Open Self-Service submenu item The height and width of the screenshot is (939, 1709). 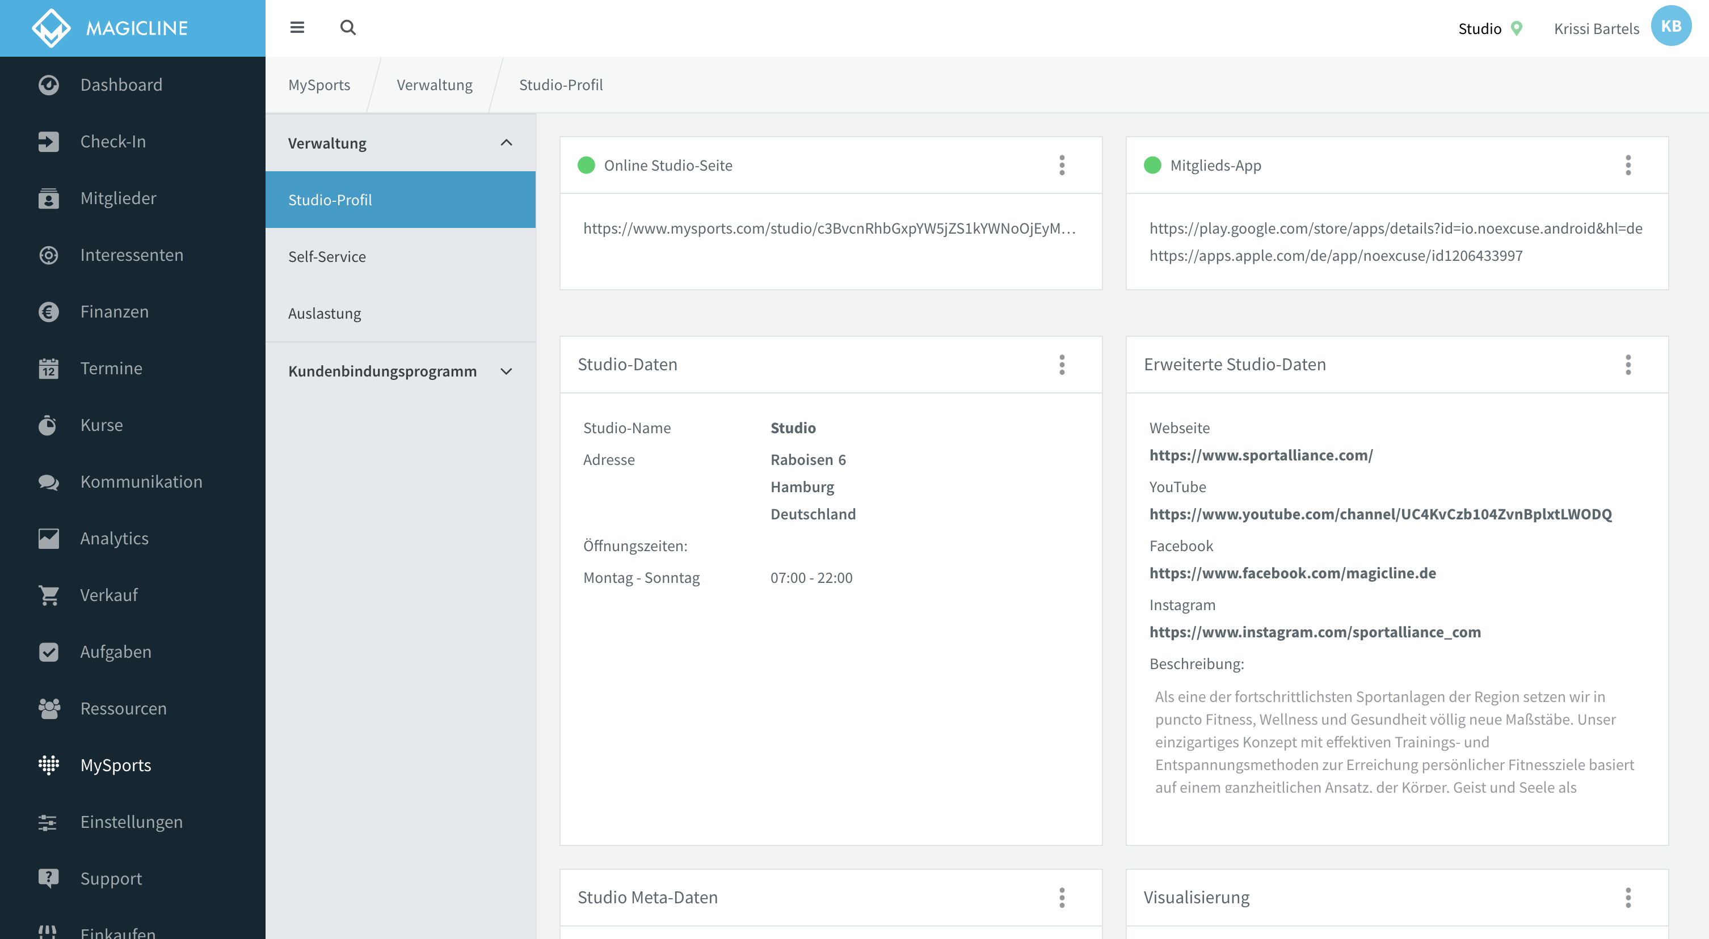coord(401,257)
